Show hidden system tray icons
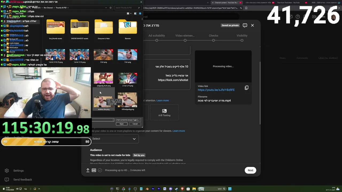This screenshot has width=342, height=192. (x=39, y=189)
